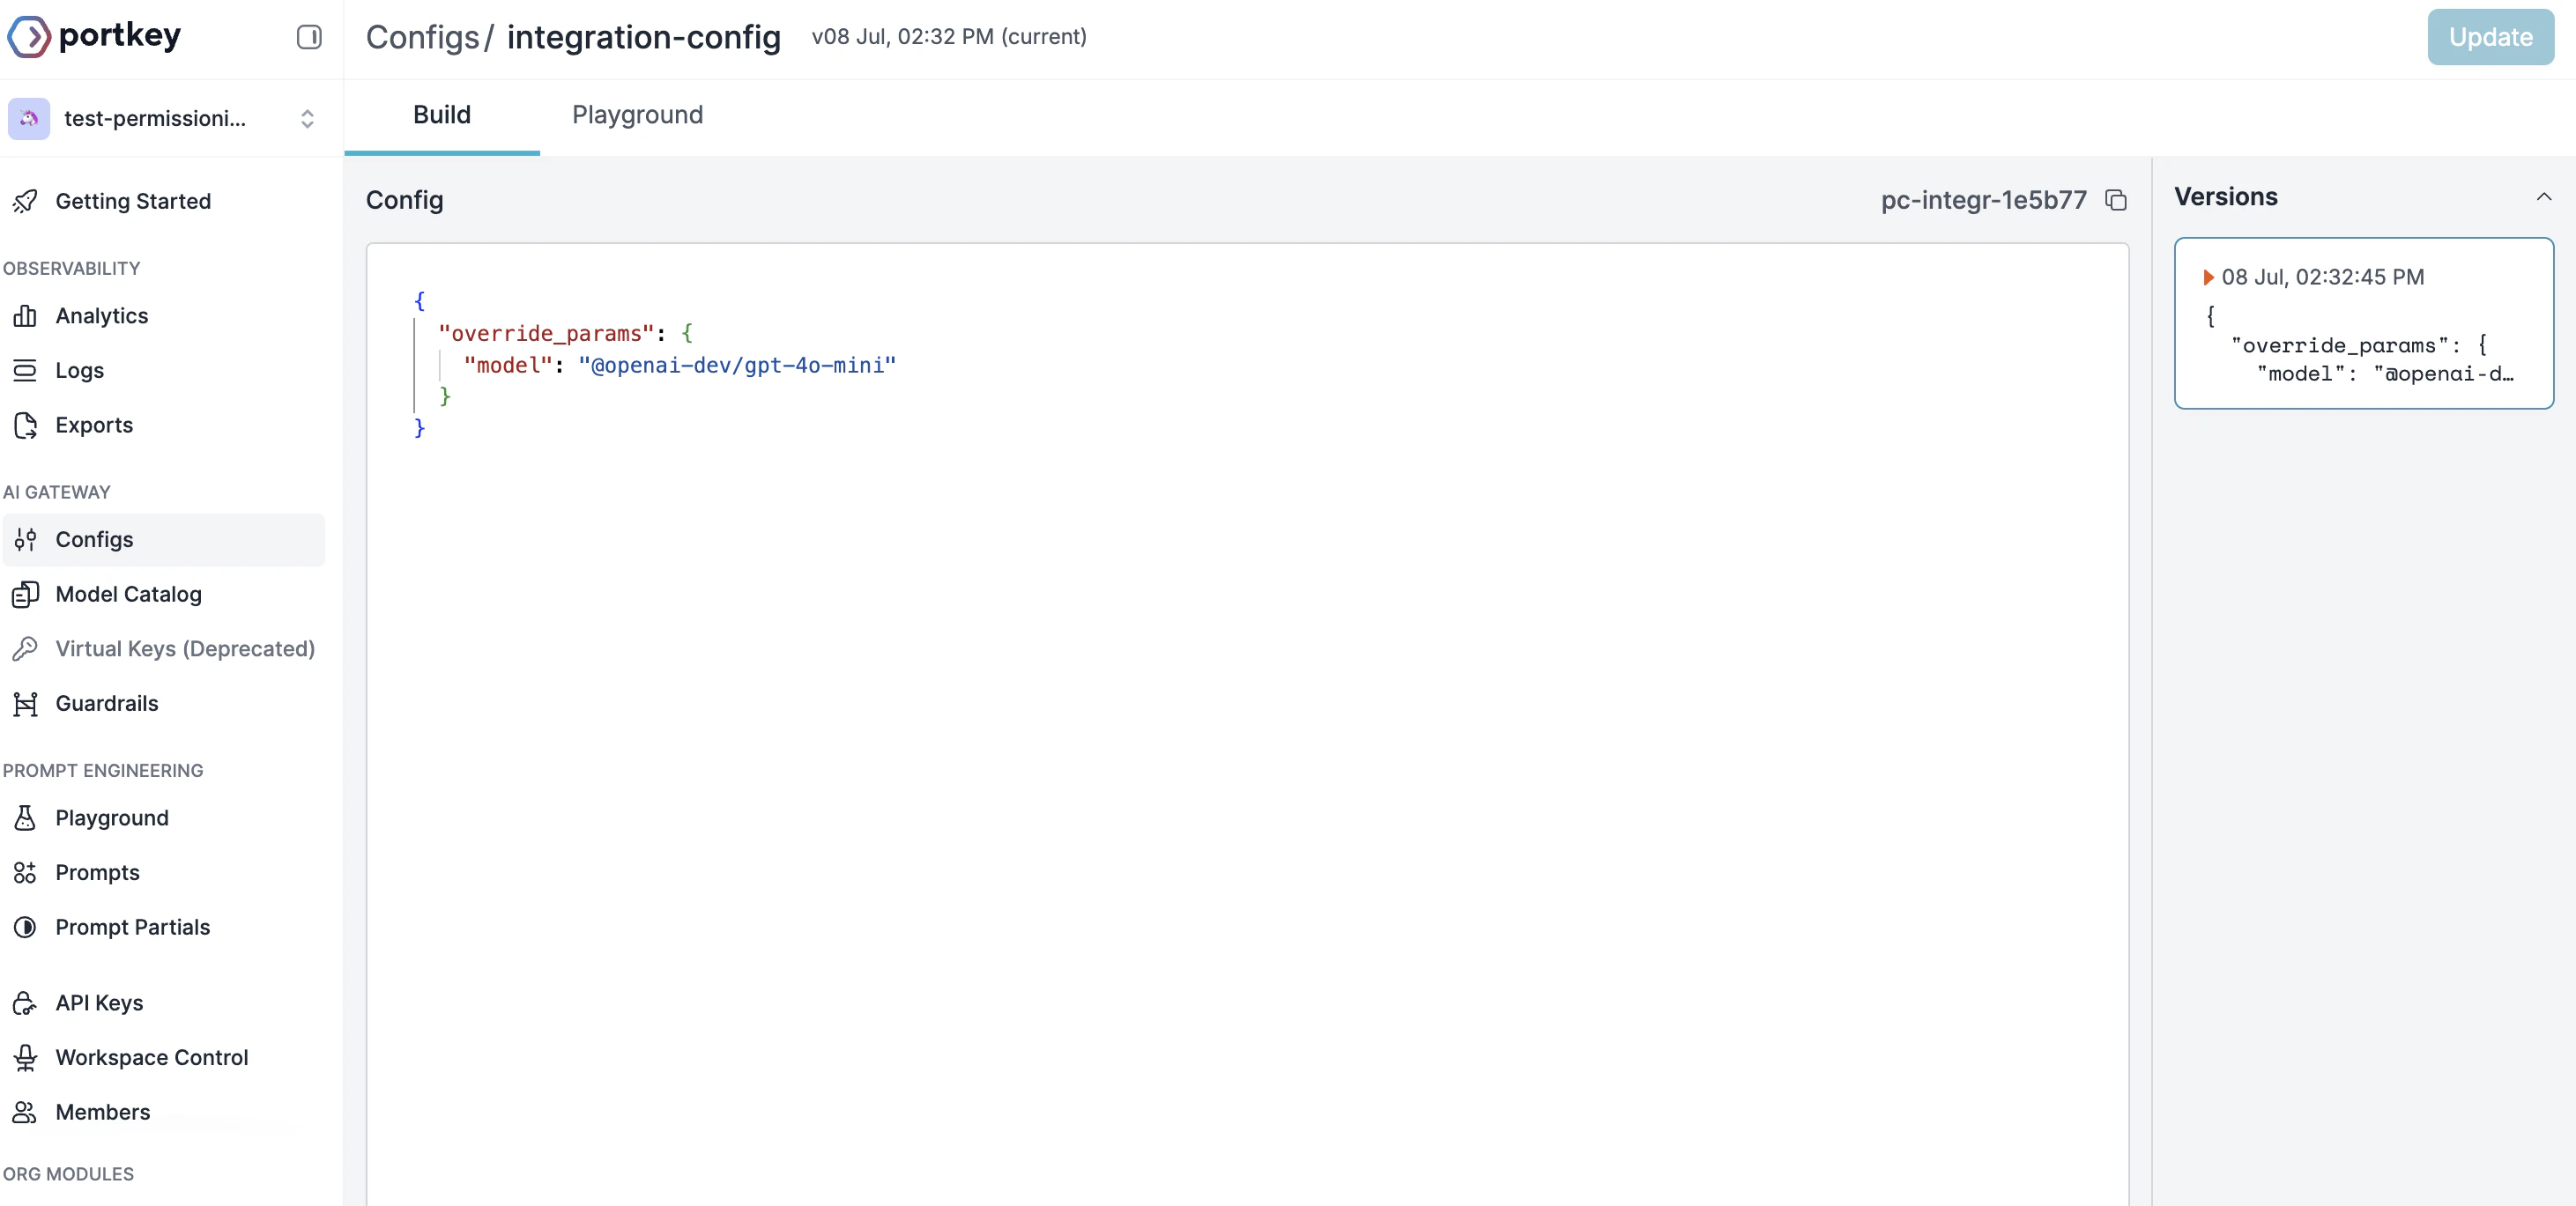
Task: Open Analytics from the sidebar
Action: (101, 316)
